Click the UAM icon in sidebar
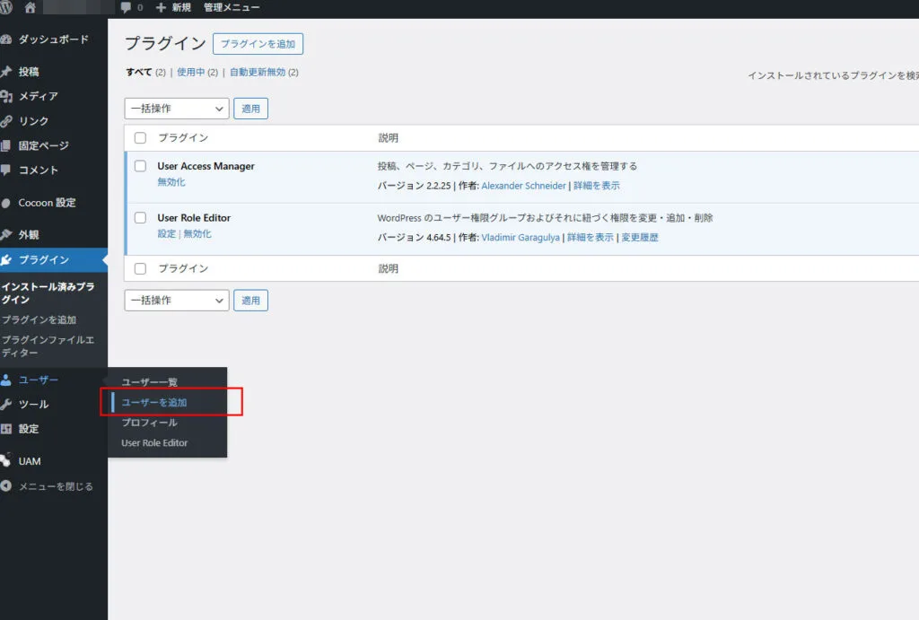 (7, 460)
